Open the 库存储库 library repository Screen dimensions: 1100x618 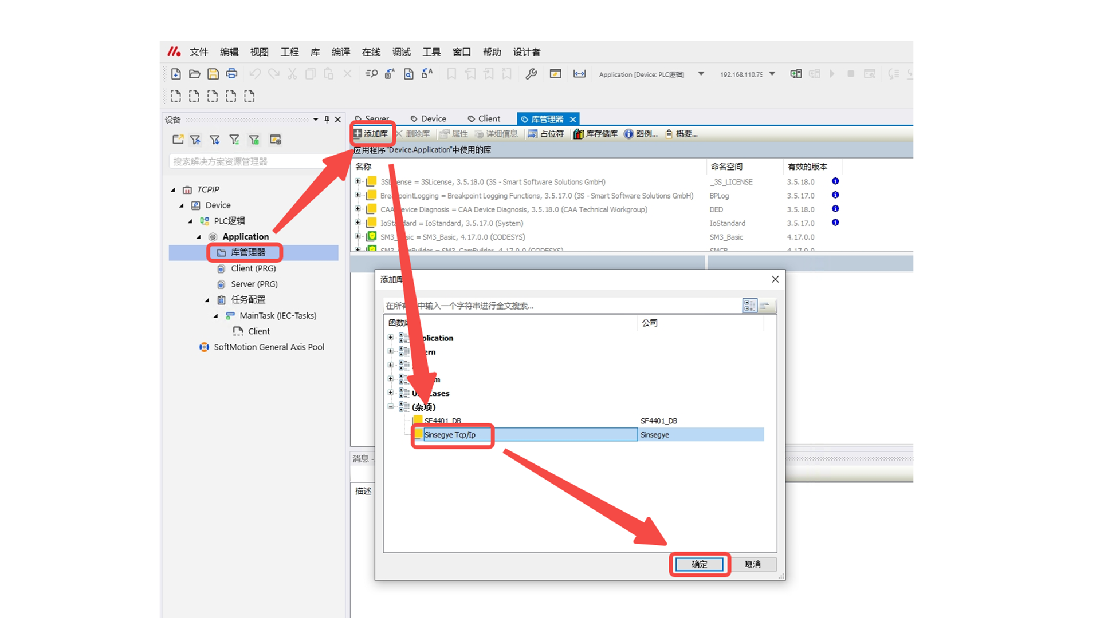click(x=596, y=134)
